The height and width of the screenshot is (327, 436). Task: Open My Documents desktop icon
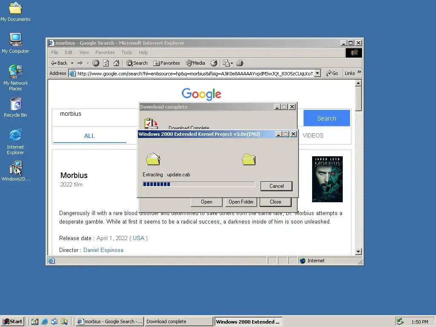pyautogui.click(x=15, y=11)
